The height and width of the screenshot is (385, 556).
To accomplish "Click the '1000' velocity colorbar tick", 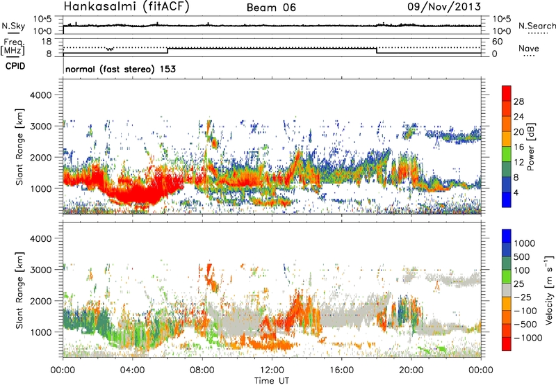I will [525, 243].
